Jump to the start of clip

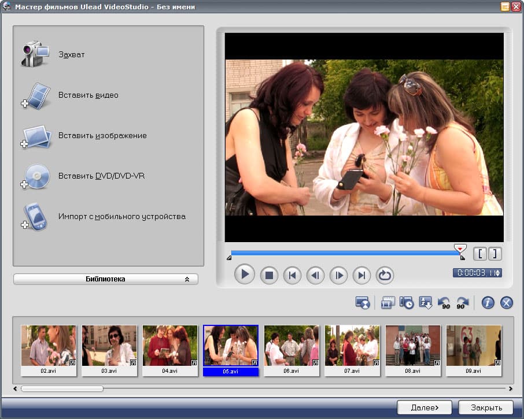(x=293, y=276)
